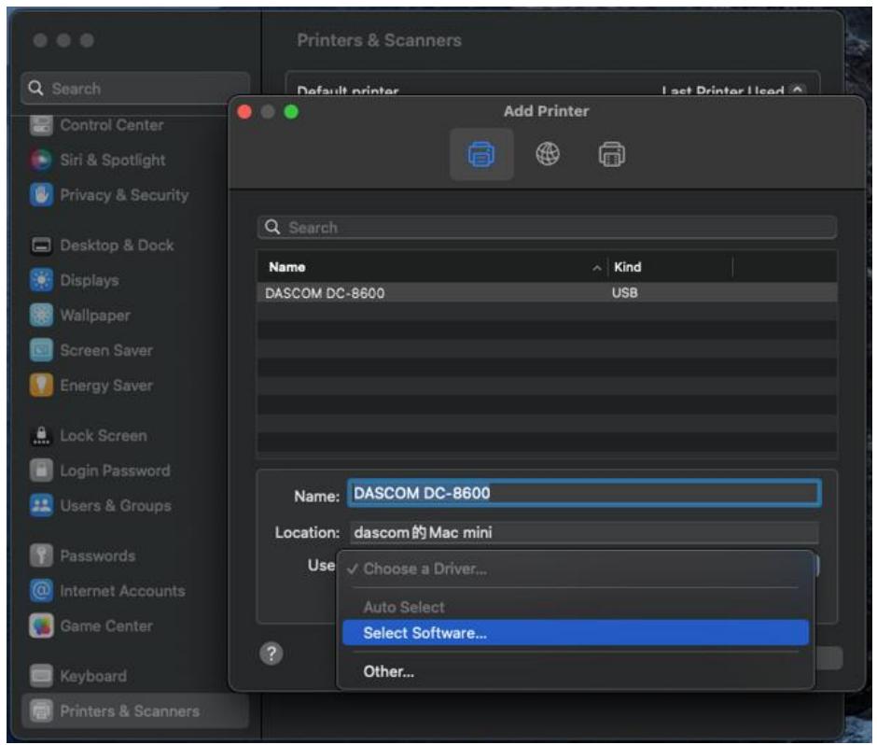This screenshot has height=745, width=877.
Task: Open the Default printer popup in Printers & Scanners
Action: click(x=734, y=90)
